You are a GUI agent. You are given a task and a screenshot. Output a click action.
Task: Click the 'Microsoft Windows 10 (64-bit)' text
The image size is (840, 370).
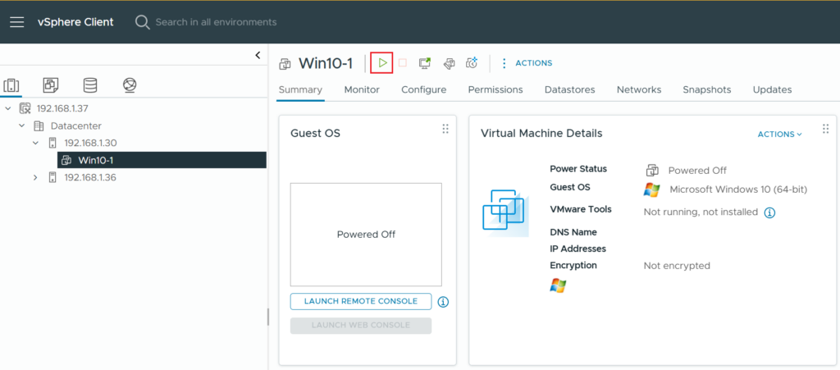(x=738, y=190)
